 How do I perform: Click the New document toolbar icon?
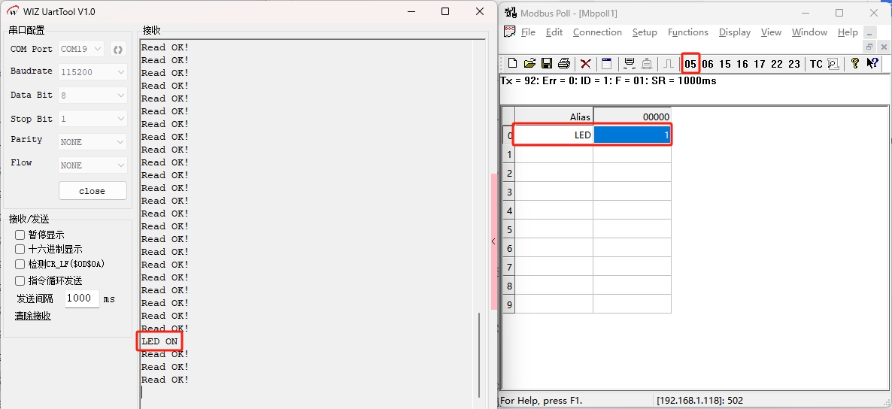pos(512,64)
